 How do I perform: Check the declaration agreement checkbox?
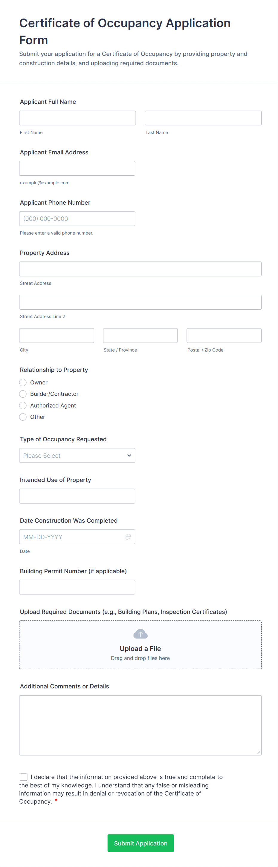[x=24, y=777]
